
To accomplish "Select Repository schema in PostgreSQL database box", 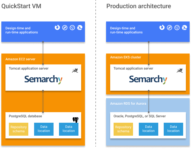I will coord(18,129).
